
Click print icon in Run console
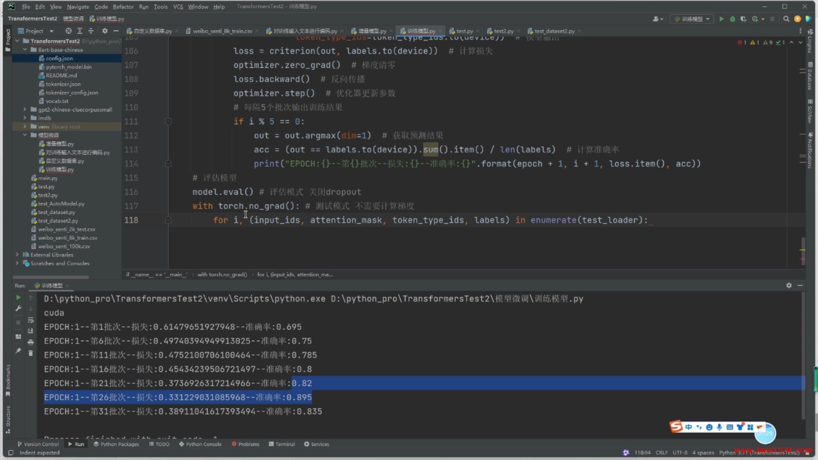pos(31,342)
